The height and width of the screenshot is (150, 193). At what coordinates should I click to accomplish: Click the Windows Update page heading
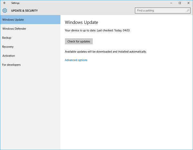81,22
